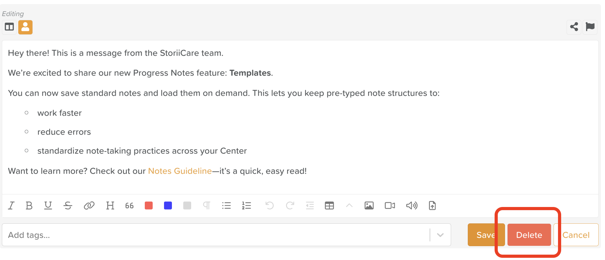Select the red color swatch
The width and height of the screenshot is (605, 260).
click(149, 206)
